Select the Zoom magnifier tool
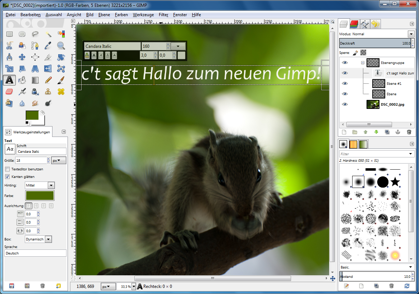Image resolution: width=419 pixels, height=294 pixels. [61, 45]
